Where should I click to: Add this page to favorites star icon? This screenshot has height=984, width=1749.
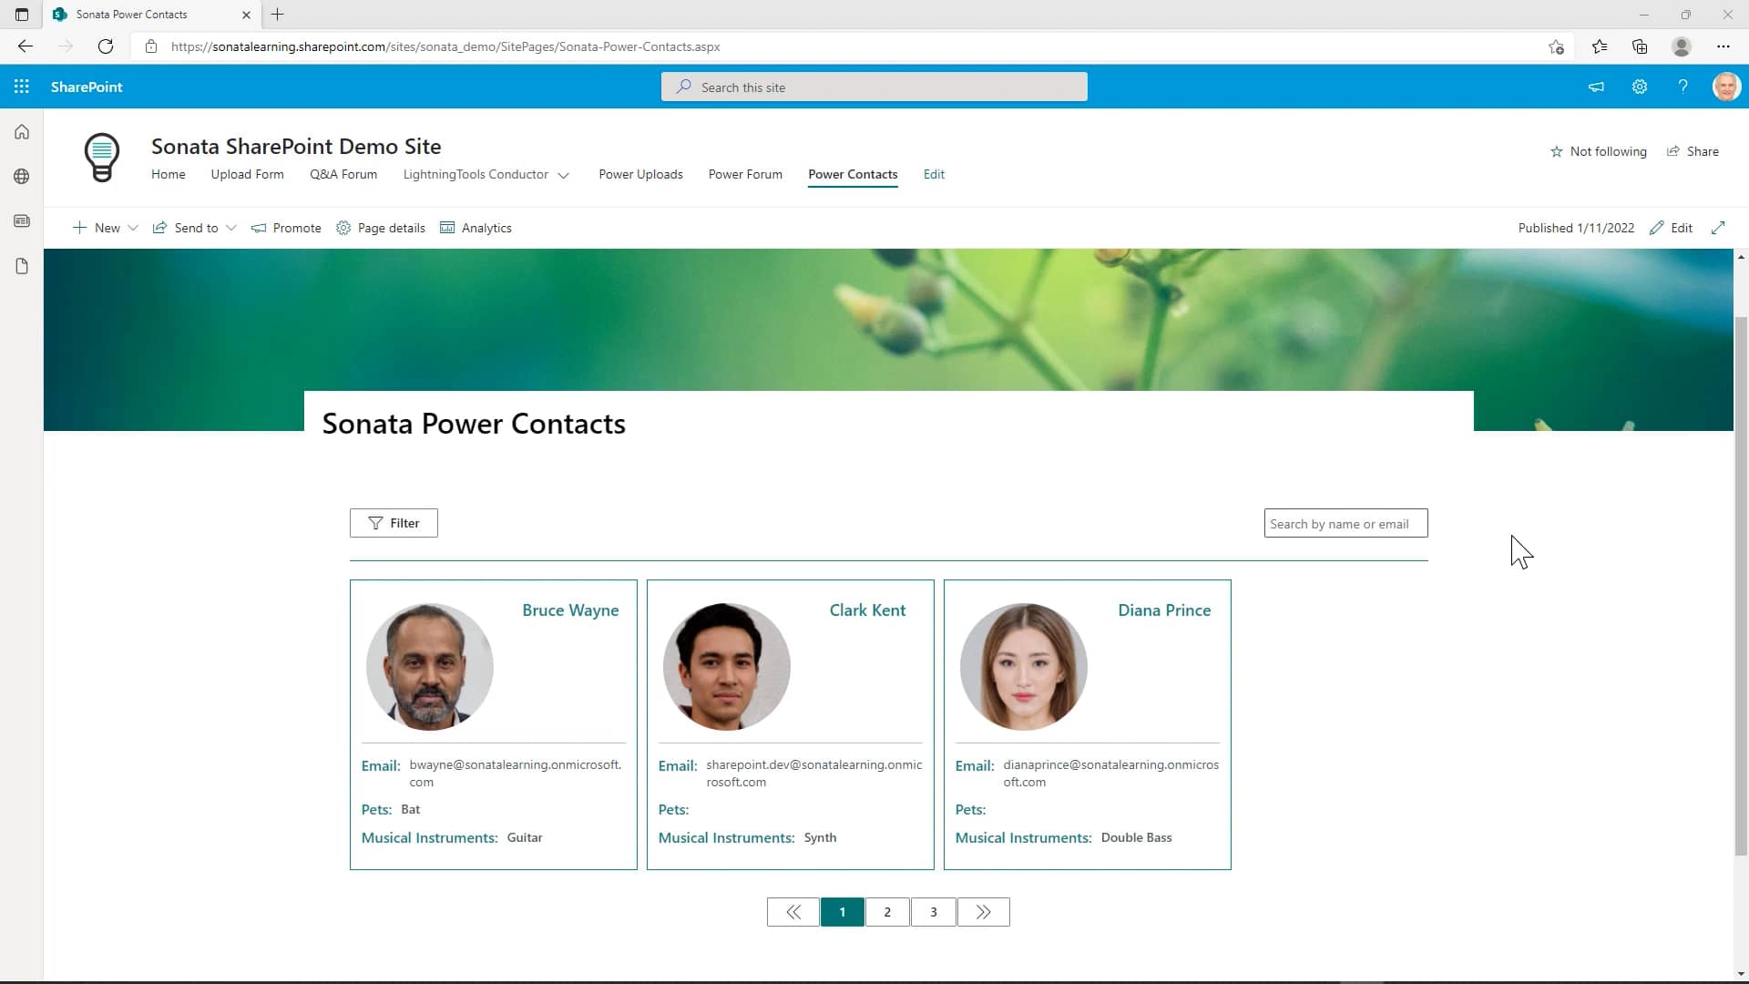click(x=1556, y=46)
